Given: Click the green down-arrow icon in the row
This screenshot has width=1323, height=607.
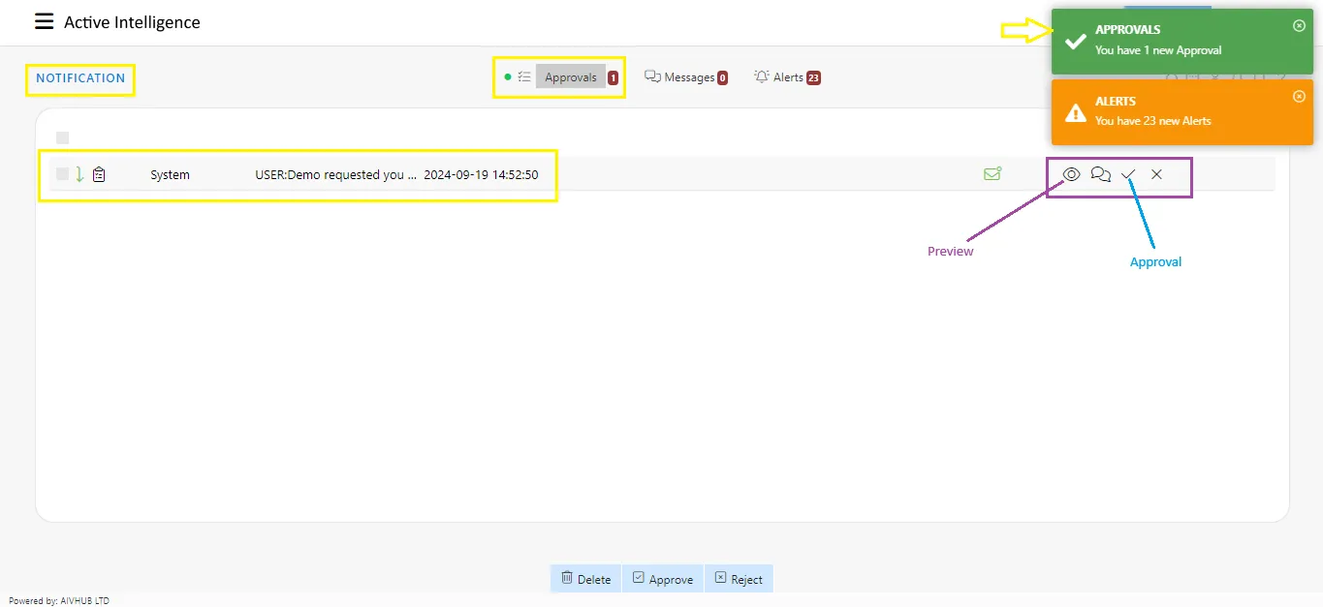Looking at the screenshot, I should pyautogui.click(x=79, y=174).
